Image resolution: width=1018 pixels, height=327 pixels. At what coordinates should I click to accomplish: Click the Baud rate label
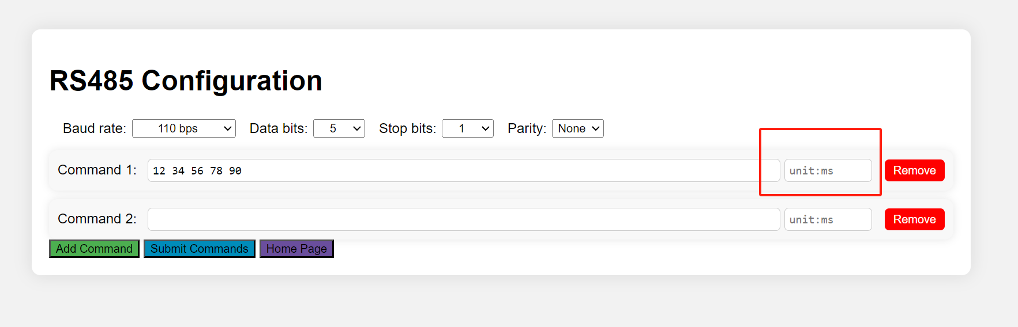pyautogui.click(x=95, y=128)
